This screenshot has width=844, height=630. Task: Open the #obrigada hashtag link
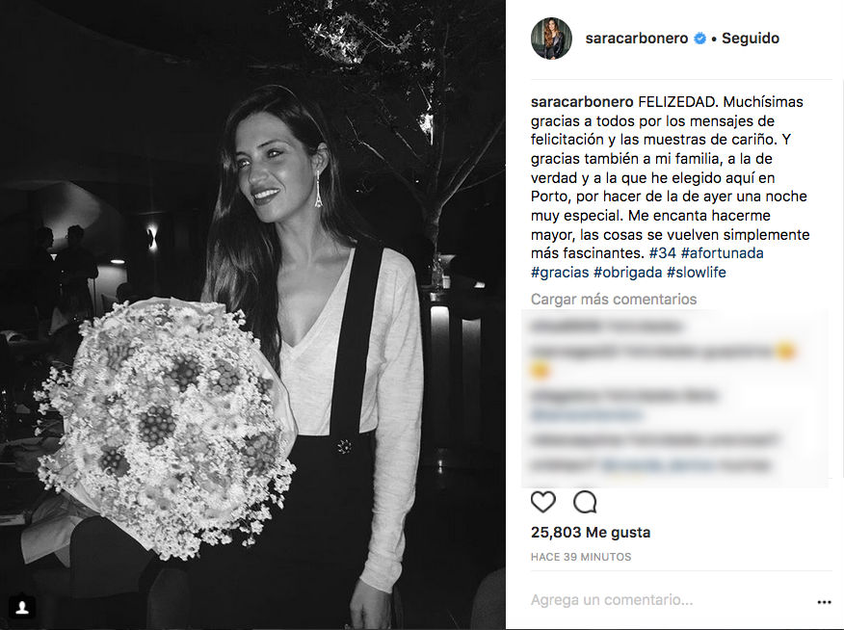click(627, 273)
